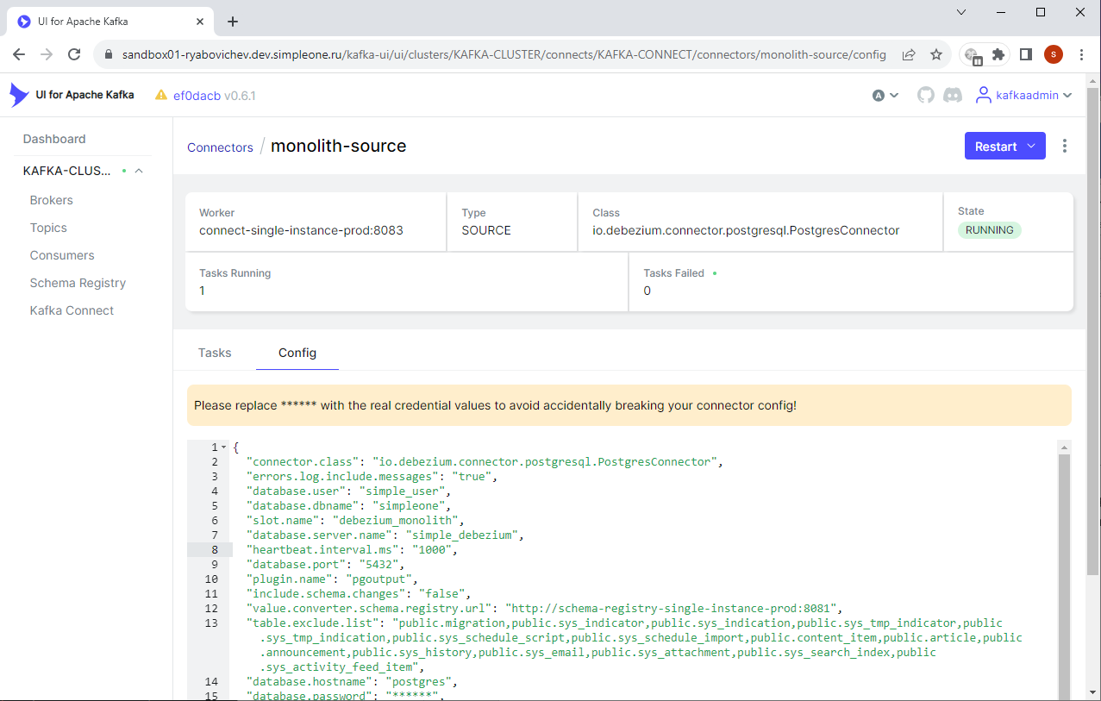Viewport: 1101px width, 701px height.
Task: Expand the kafkaadmin user menu
Action: pyautogui.click(x=1025, y=96)
